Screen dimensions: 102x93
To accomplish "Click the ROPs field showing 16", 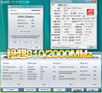I will [65, 22].
